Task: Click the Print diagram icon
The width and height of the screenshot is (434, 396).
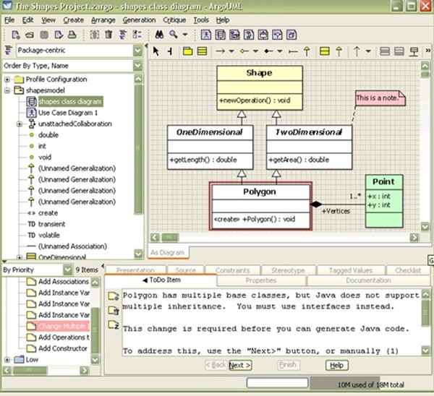Action: click(x=72, y=35)
